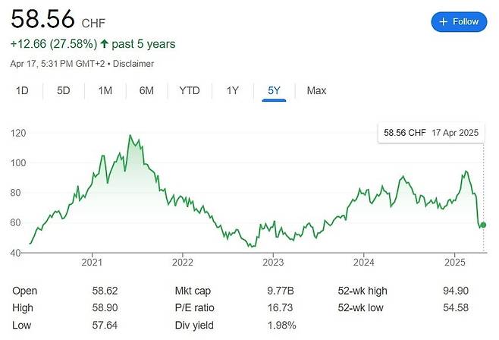Screen dimensions: 499x340
Task: Click the Low value 57.64
Action: pos(105,326)
